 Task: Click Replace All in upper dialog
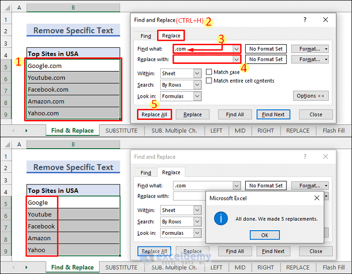(x=154, y=114)
